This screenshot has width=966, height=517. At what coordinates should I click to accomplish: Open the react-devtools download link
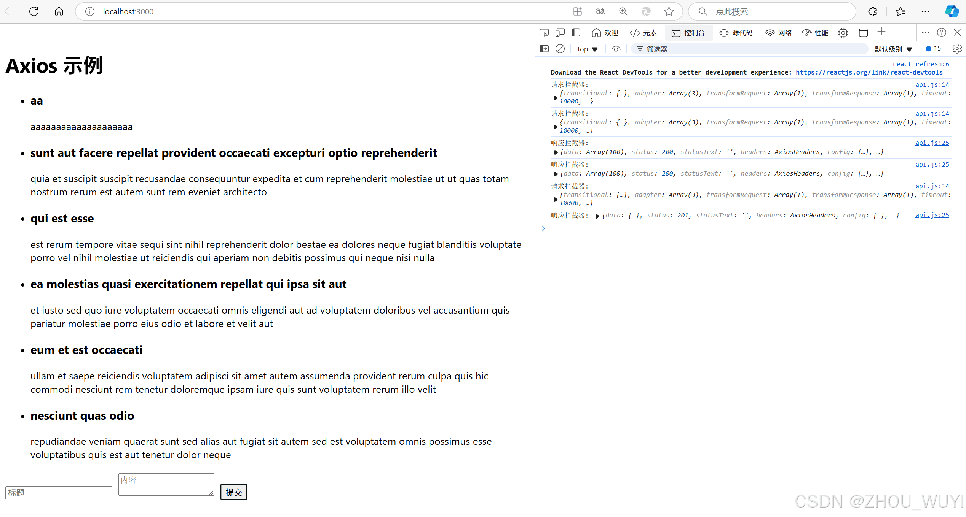pos(869,72)
